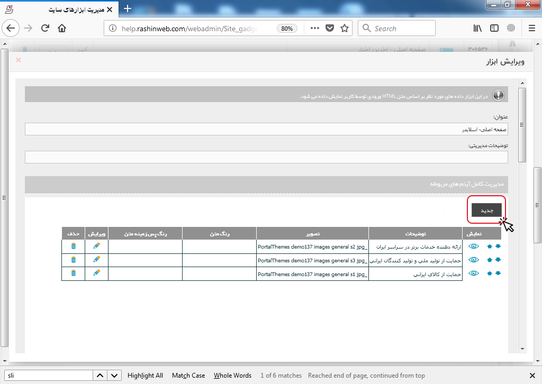Open Firefox Library icon
Image resolution: width=542 pixels, height=384 pixels.
pyautogui.click(x=477, y=29)
